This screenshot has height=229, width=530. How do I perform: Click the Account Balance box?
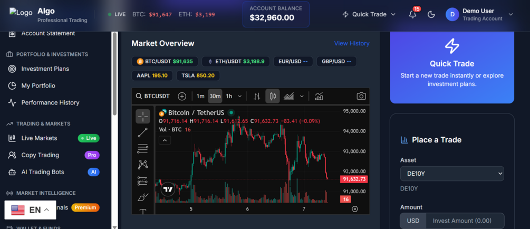276,14
